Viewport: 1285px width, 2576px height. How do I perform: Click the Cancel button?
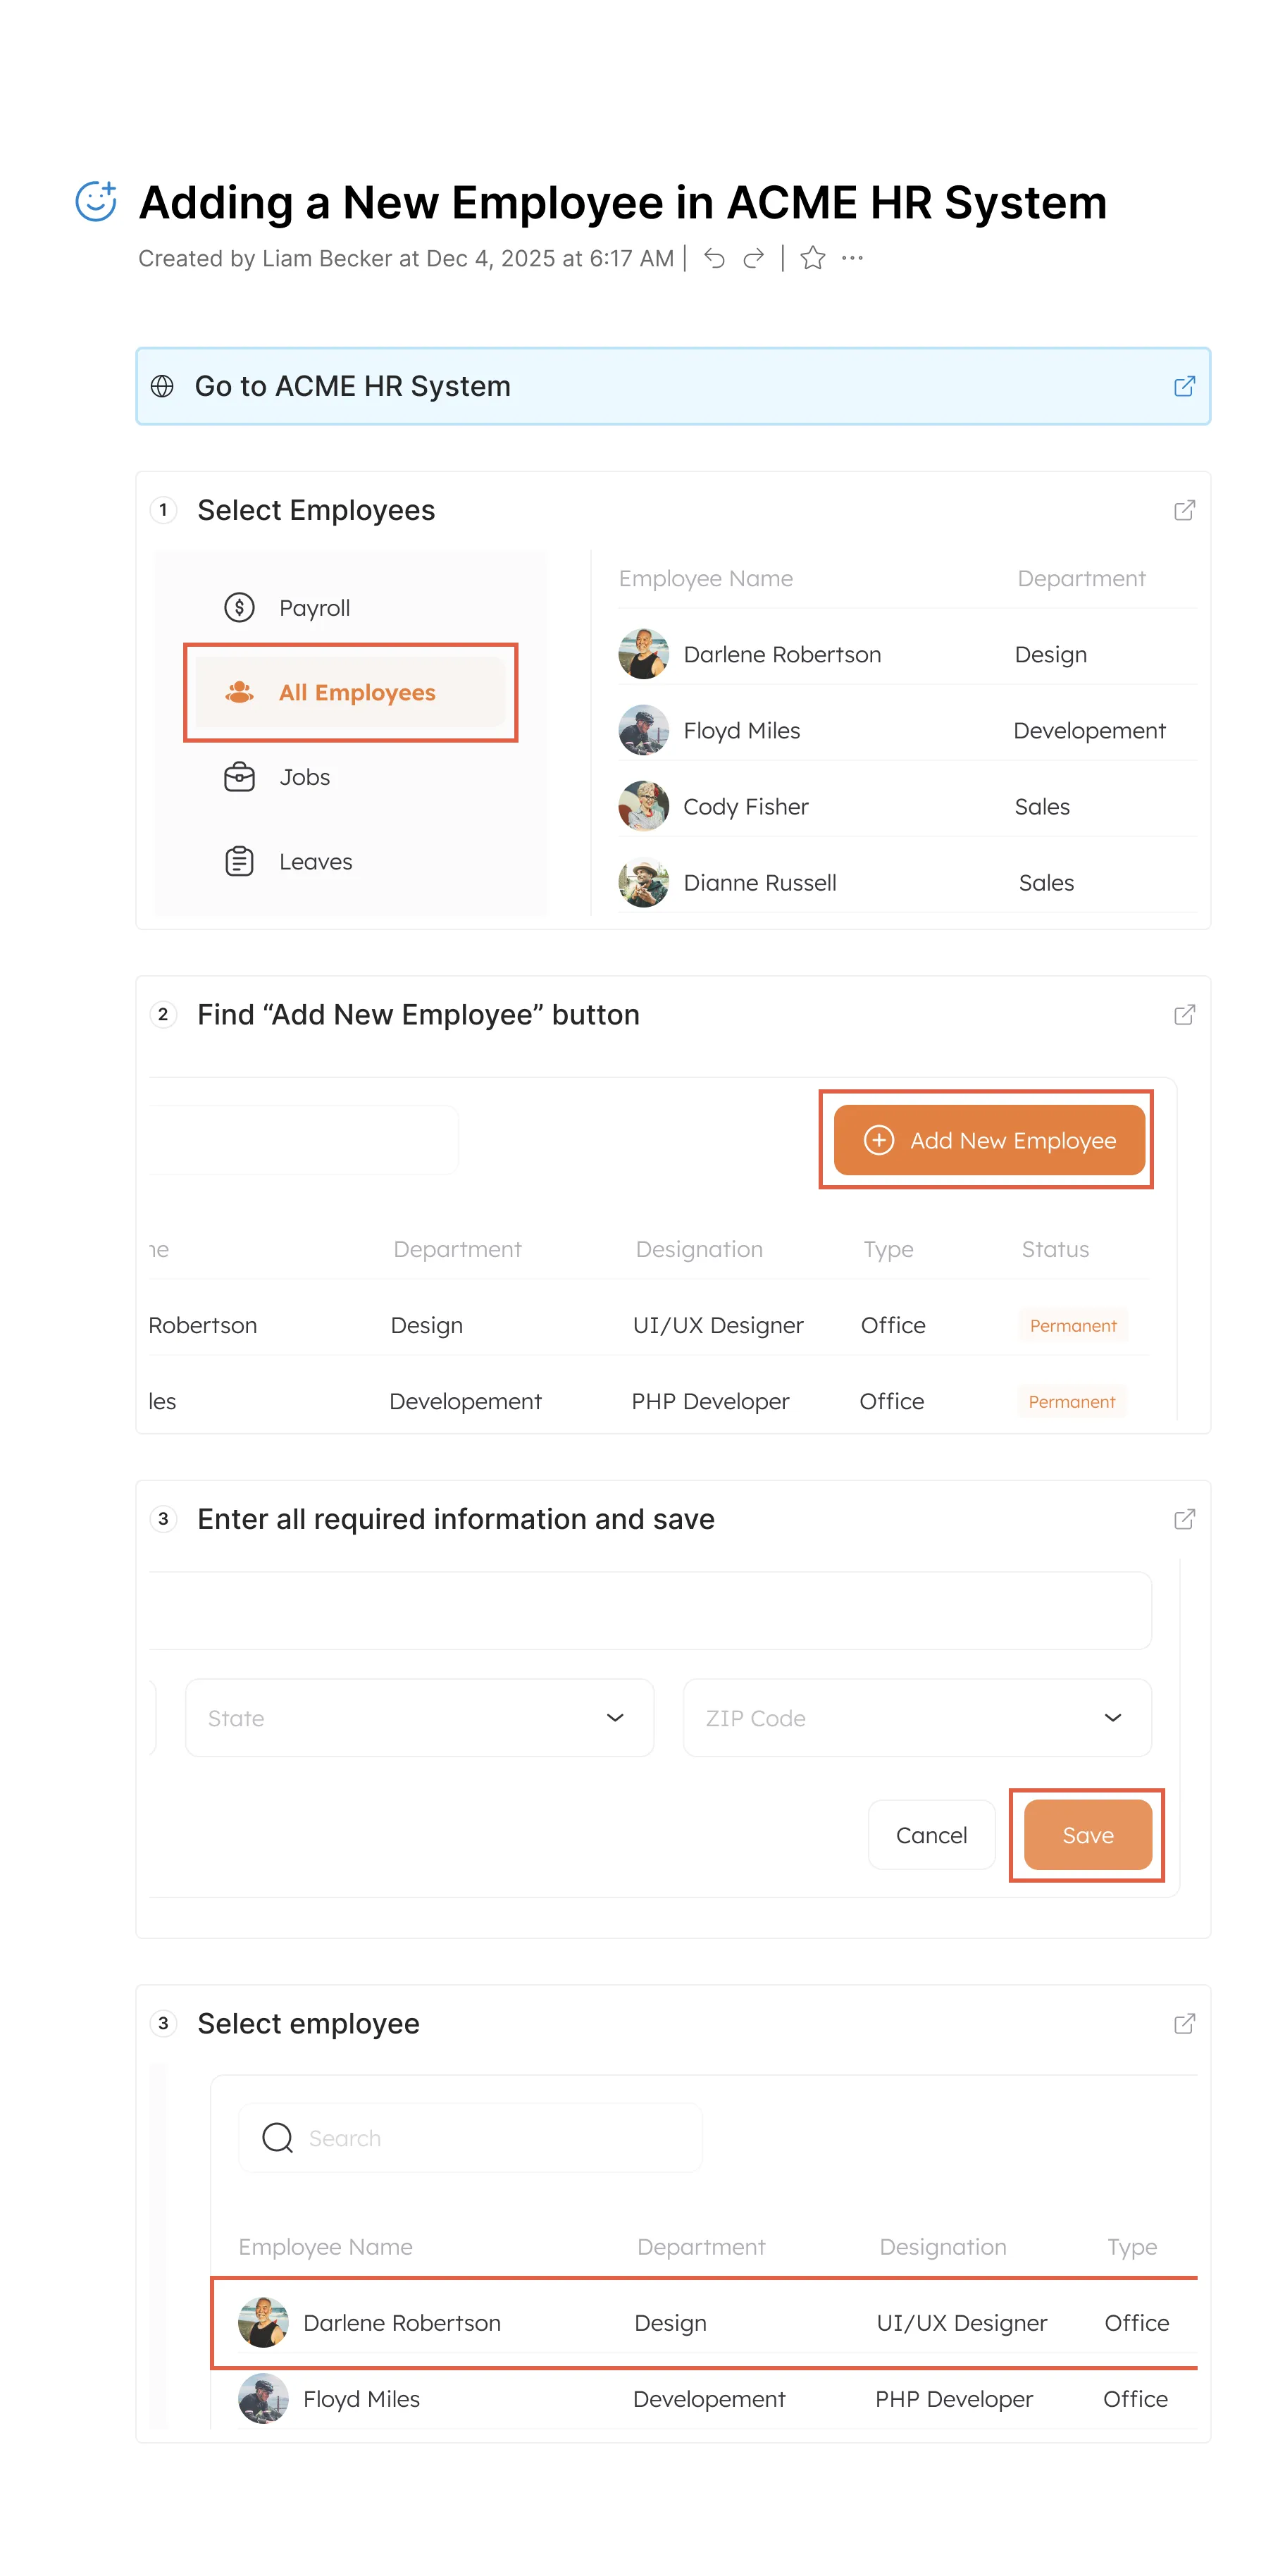tap(930, 1834)
